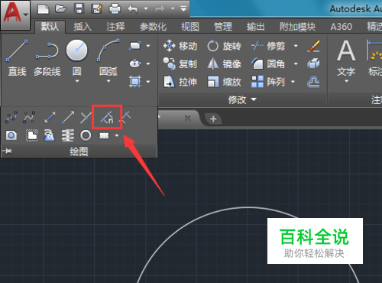Click the erase icon with pencil eraser

(313, 46)
